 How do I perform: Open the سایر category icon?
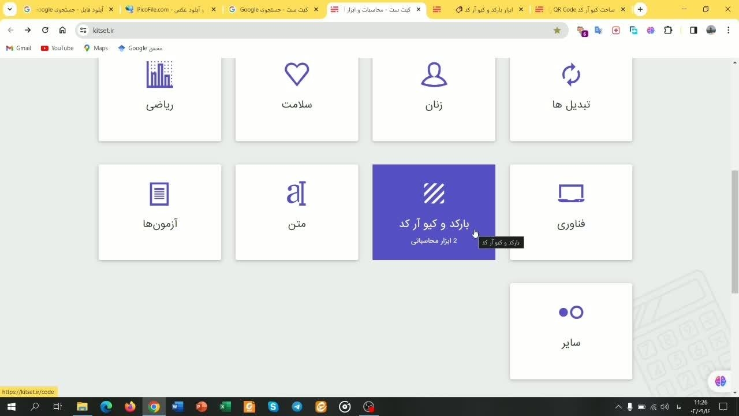[x=570, y=313]
